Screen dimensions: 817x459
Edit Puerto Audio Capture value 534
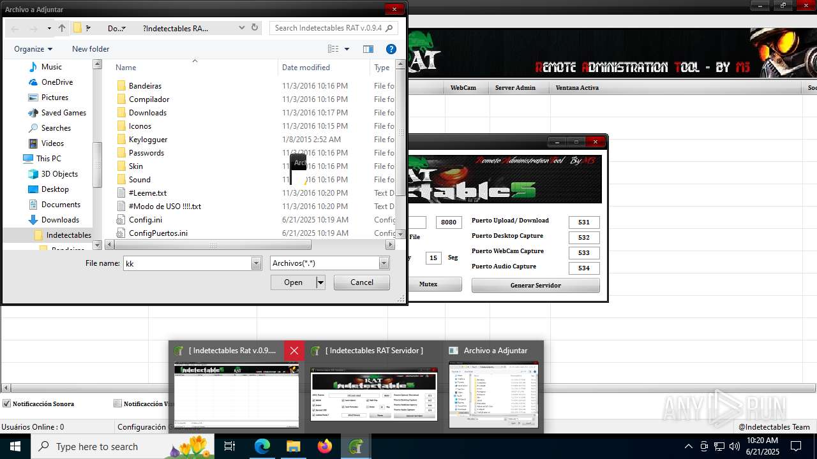584,268
